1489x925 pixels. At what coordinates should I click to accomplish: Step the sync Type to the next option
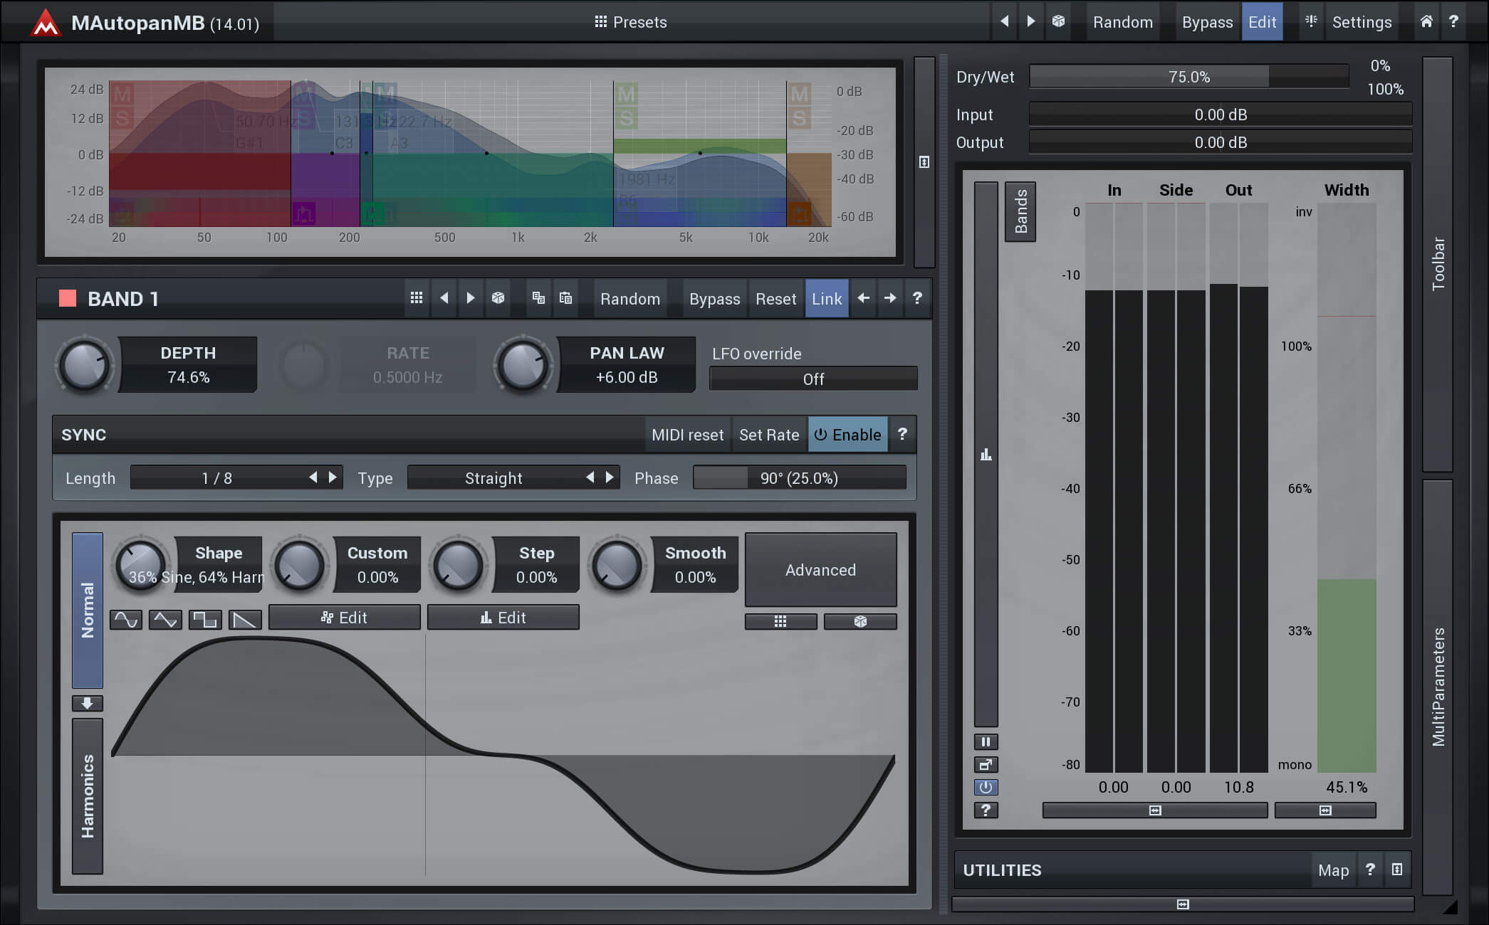(x=609, y=477)
